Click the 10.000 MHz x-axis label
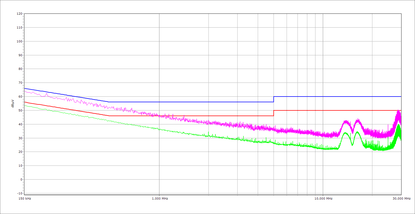 click(324, 199)
